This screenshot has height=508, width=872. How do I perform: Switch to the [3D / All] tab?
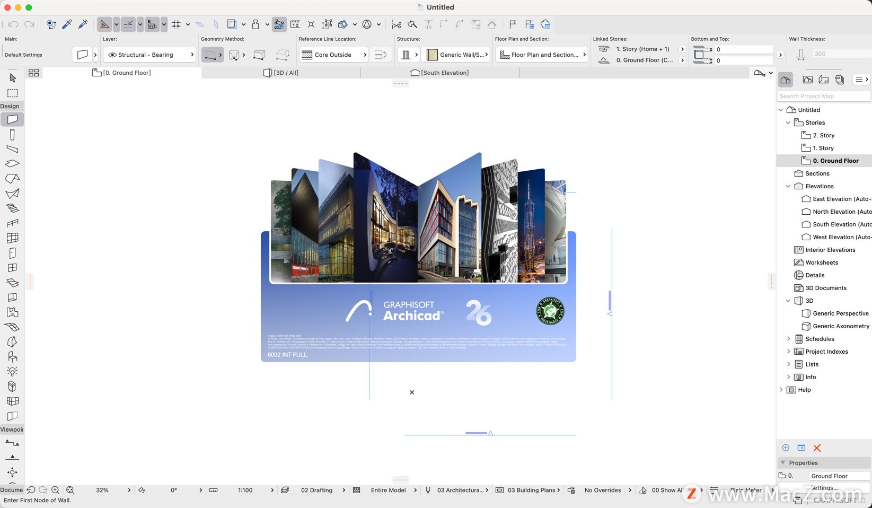tap(281, 73)
